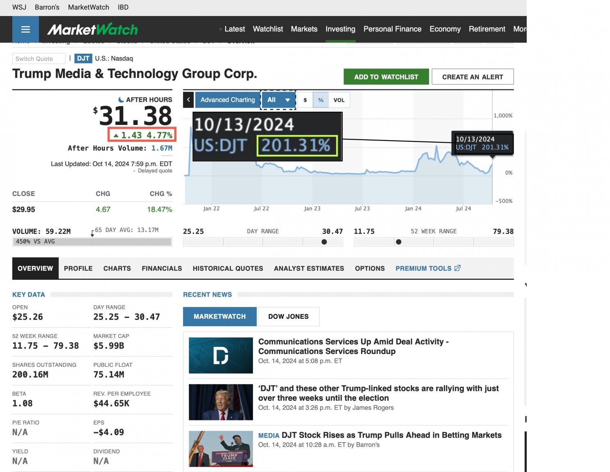Viewport: 610px width, 472px height.
Task: Click the Shares Outstanding value 200.16M
Action: pyautogui.click(x=30, y=374)
